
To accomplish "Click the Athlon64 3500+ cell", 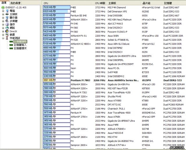I will tap(79, 20).
